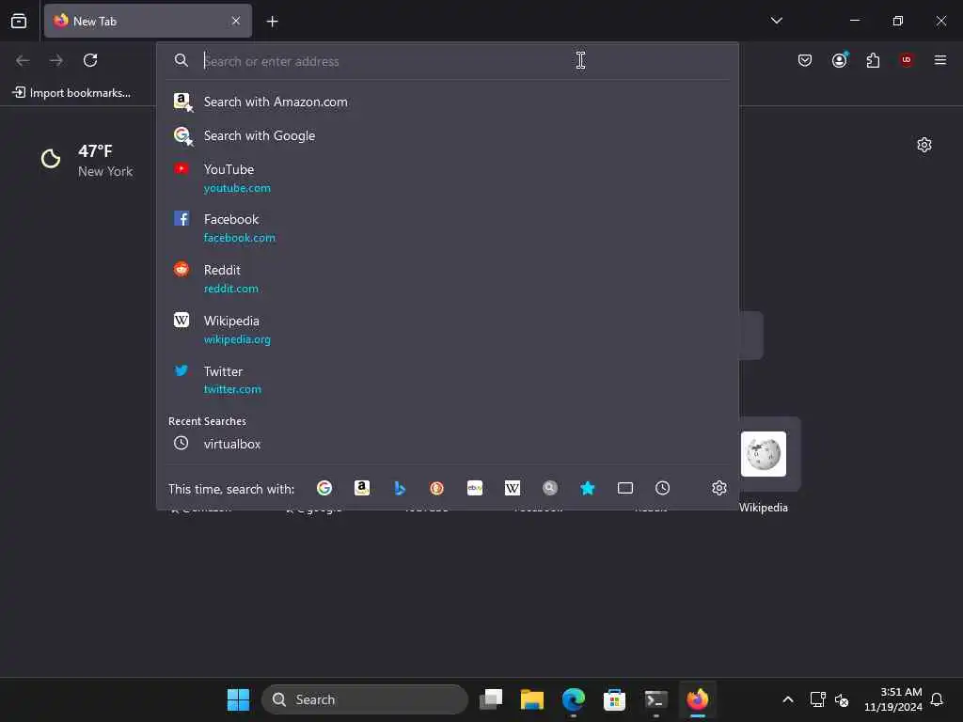Open Terminal from taskbar
Screen dimensions: 963x722
click(x=655, y=699)
